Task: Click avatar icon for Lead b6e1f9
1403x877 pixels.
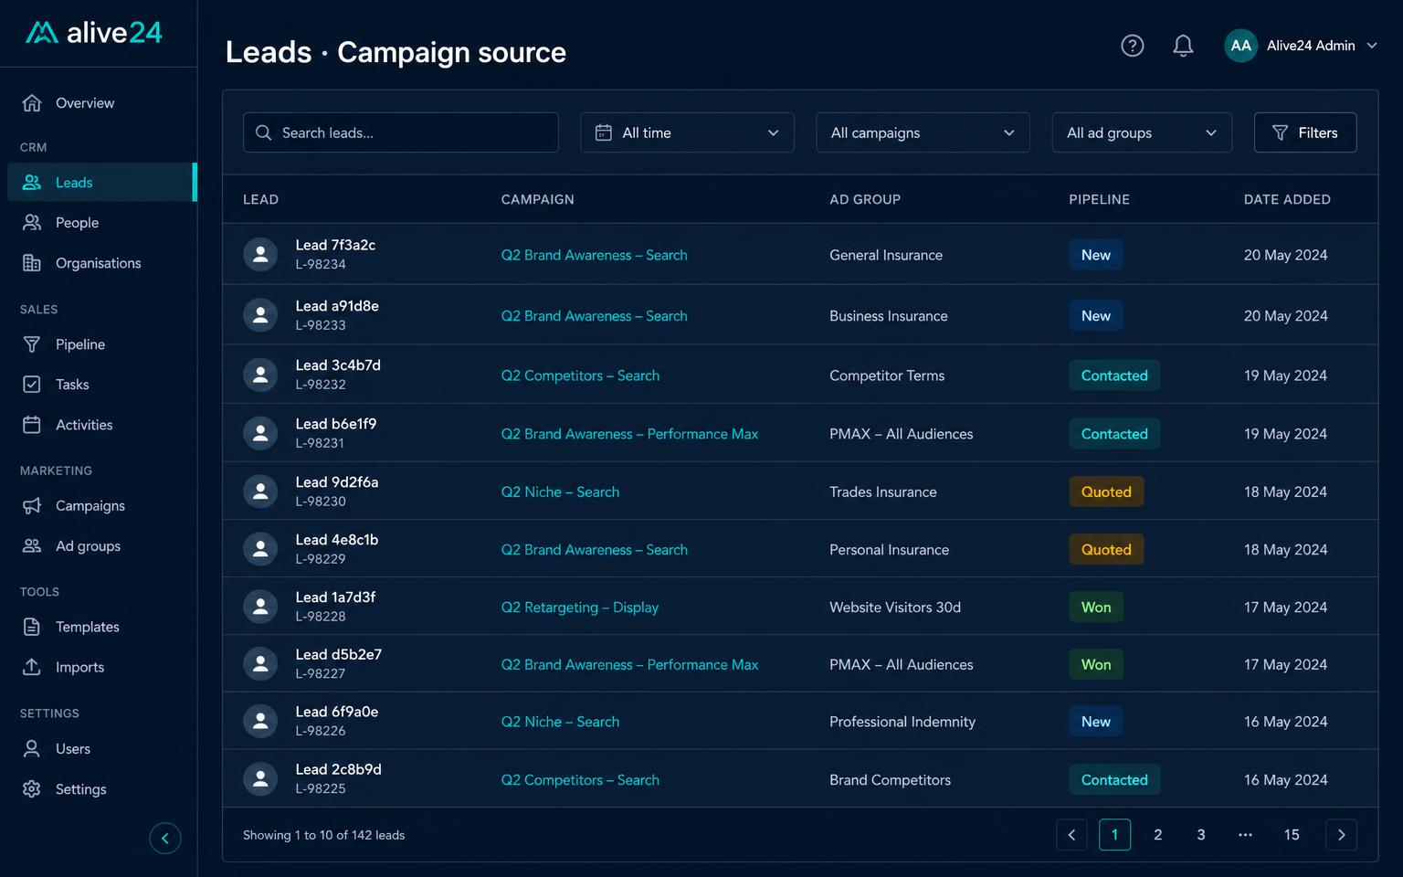Action: [260, 433]
